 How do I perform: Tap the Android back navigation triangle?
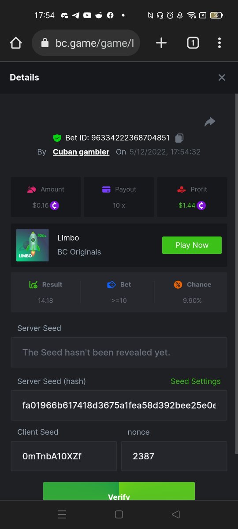175,514
